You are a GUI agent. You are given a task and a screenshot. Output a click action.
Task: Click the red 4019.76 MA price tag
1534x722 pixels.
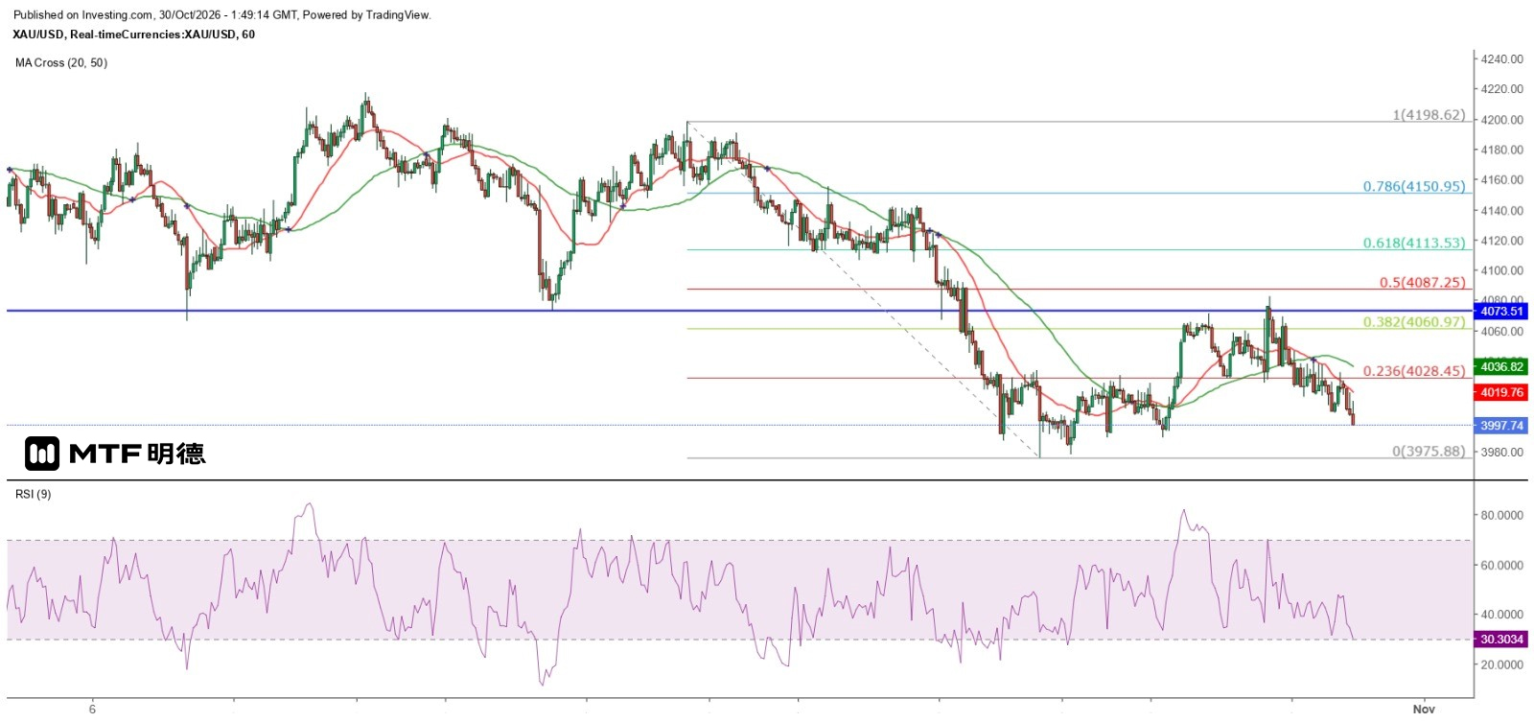(x=1500, y=392)
